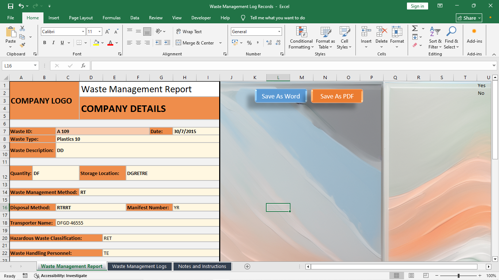Open the Name Box dropdown arrow
This screenshot has height=280, width=499.
[35, 66]
